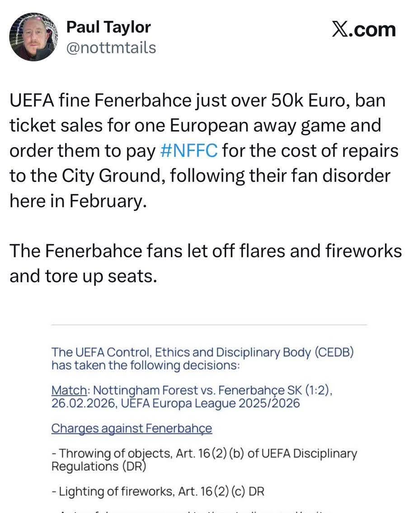The height and width of the screenshot is (513, 413).
Task: Click the "and tore up seats." line
Action: point(83,276)
